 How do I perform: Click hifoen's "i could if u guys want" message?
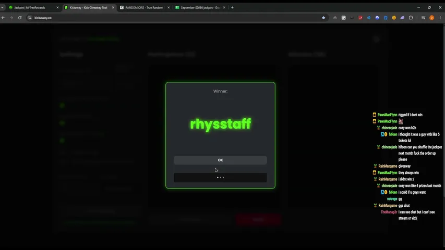(412, 192)
